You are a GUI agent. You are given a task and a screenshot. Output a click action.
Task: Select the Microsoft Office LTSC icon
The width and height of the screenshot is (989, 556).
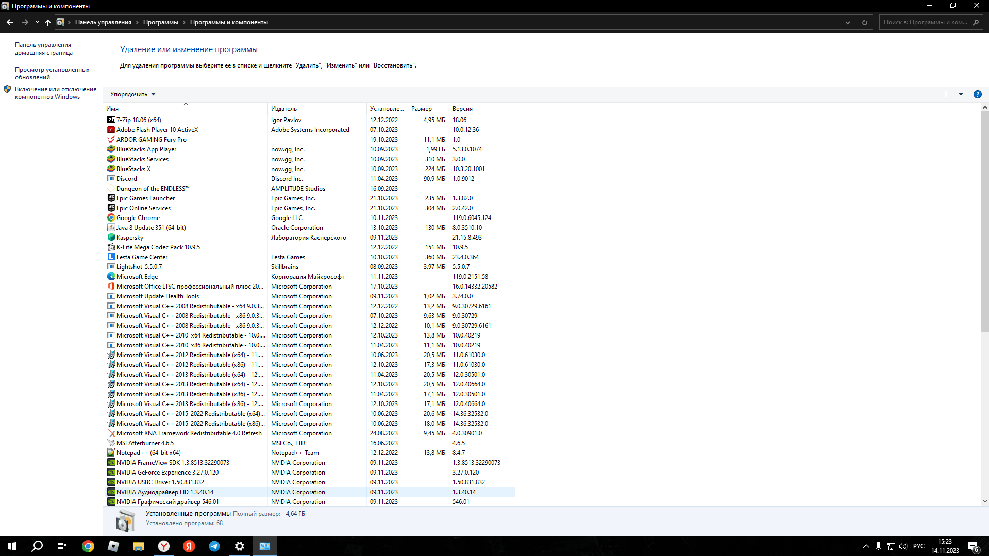(111, 287)
